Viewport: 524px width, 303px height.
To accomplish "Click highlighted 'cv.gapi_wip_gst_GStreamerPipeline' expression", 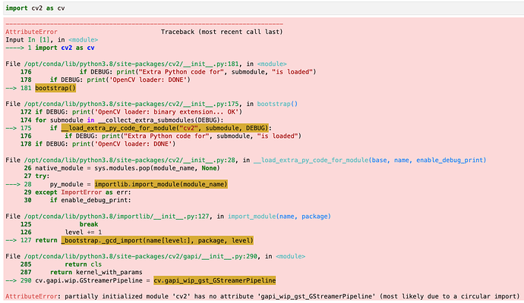I will pyautogui.click(x=214, y=280).
